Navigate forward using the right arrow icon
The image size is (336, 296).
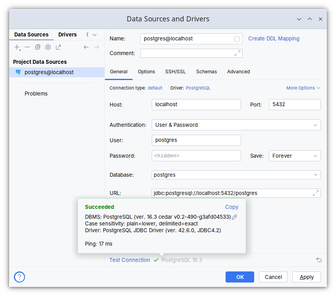97,47
